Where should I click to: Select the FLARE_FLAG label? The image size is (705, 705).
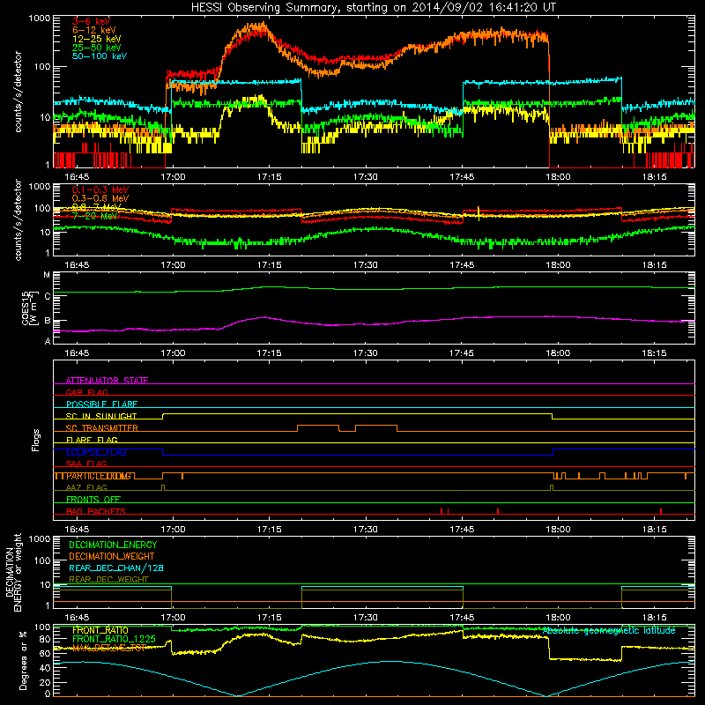coord(92,440)
